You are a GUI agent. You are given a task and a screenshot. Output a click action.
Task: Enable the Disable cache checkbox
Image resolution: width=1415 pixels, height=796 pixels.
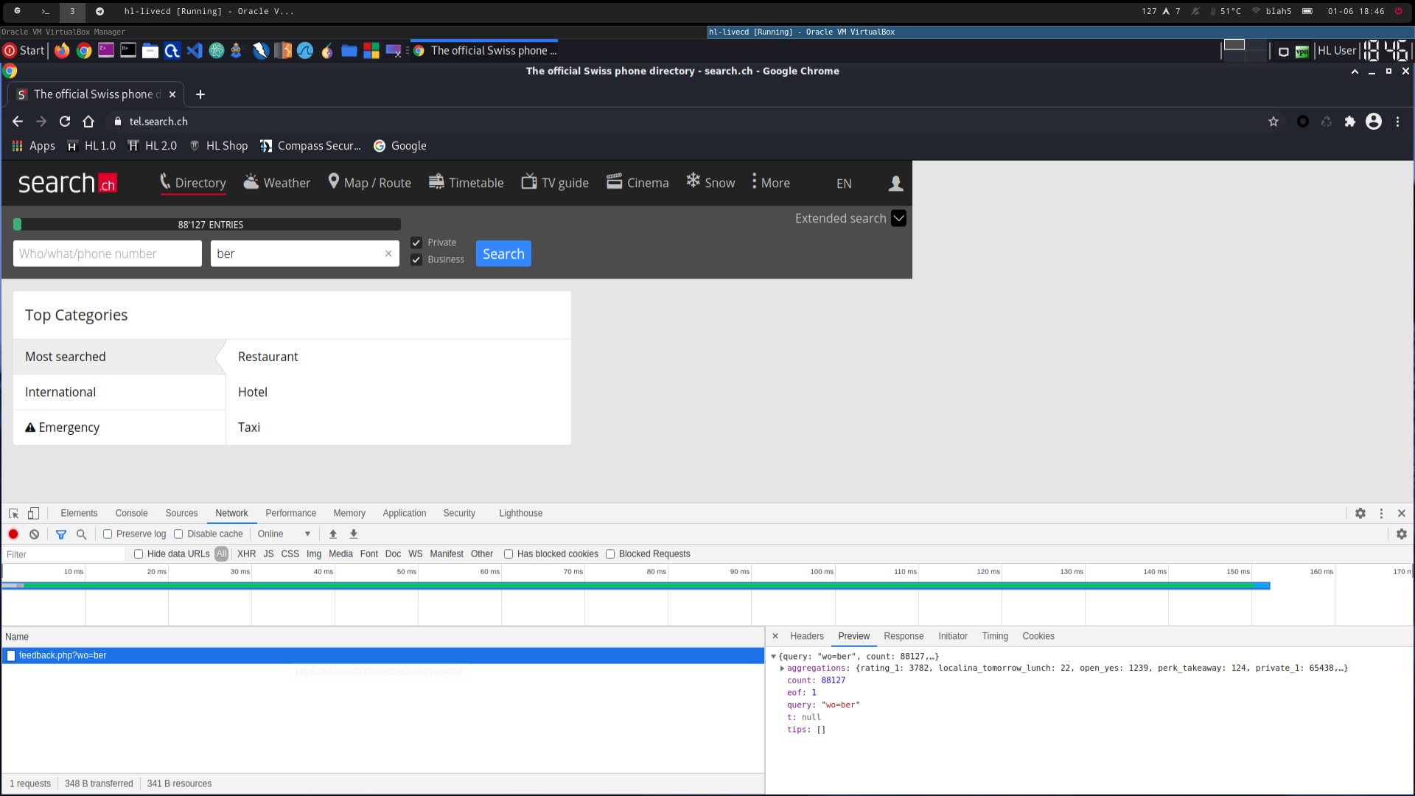click(178, 534)
